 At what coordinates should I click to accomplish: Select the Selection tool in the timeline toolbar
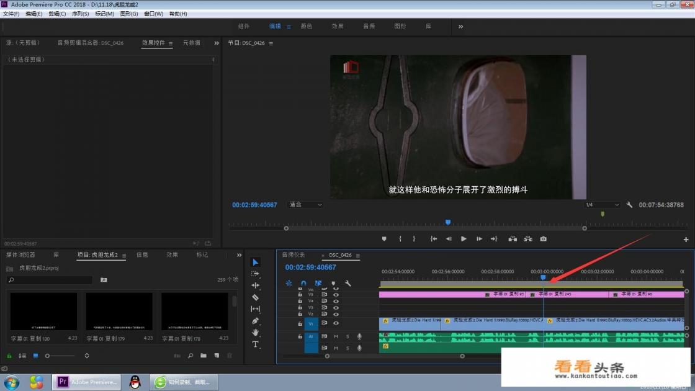tap(256, 261)
